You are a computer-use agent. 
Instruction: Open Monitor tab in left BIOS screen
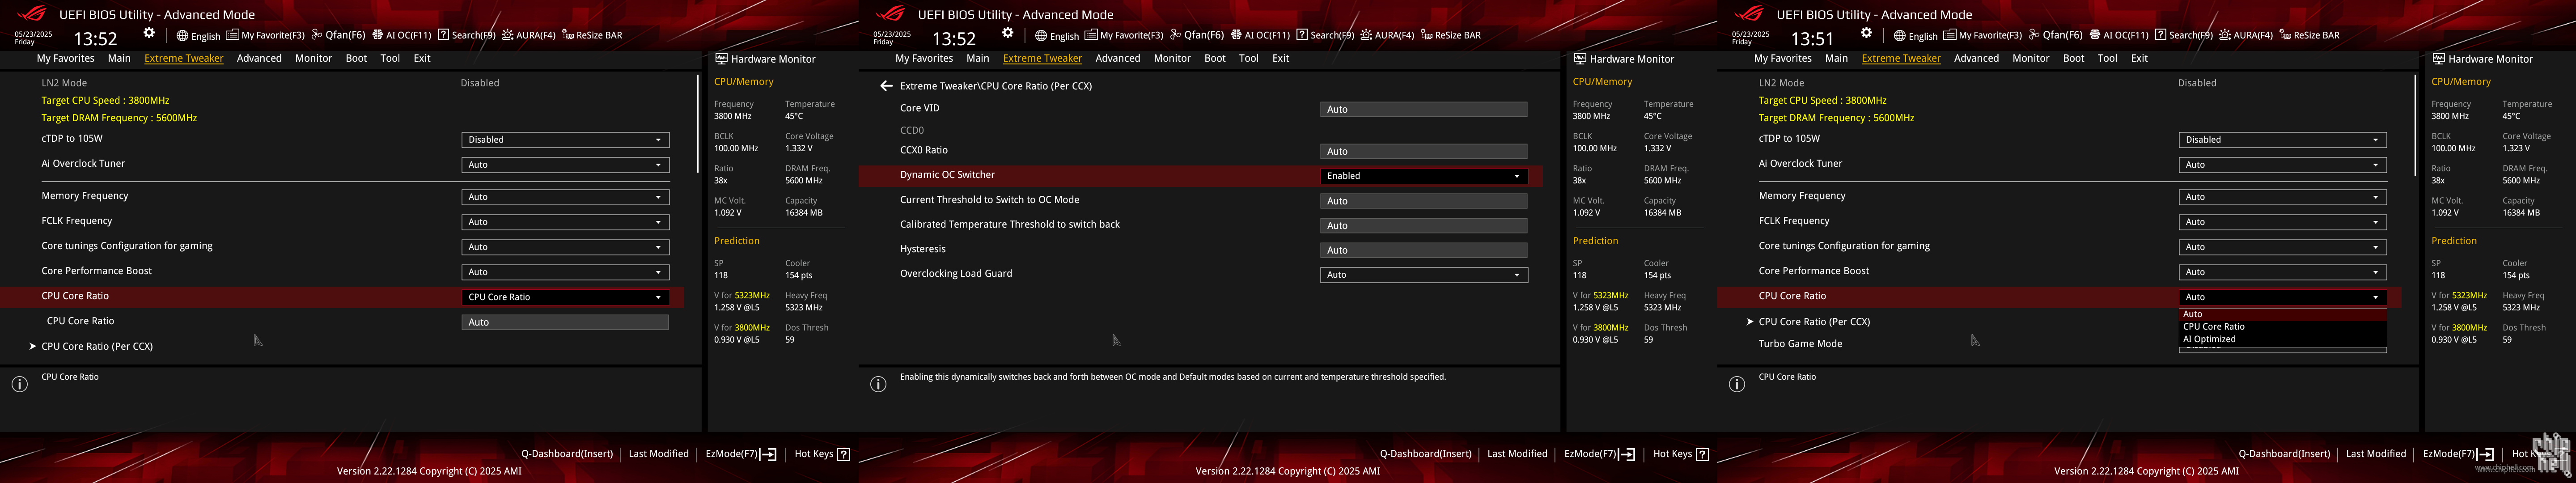coord(313,58)
